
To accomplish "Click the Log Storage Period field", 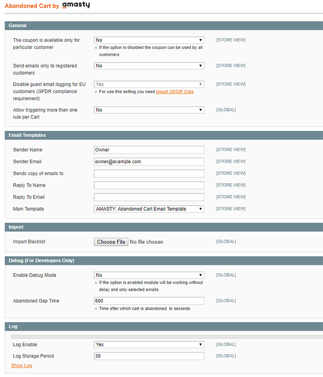I will click(149, 356).
